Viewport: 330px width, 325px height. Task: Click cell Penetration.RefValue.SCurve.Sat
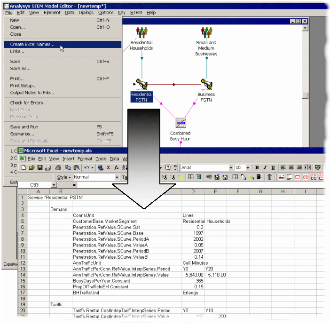127,227
